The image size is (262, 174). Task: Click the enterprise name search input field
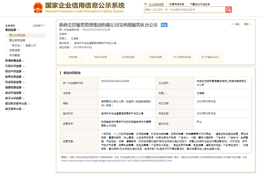(x=185, y=10)
